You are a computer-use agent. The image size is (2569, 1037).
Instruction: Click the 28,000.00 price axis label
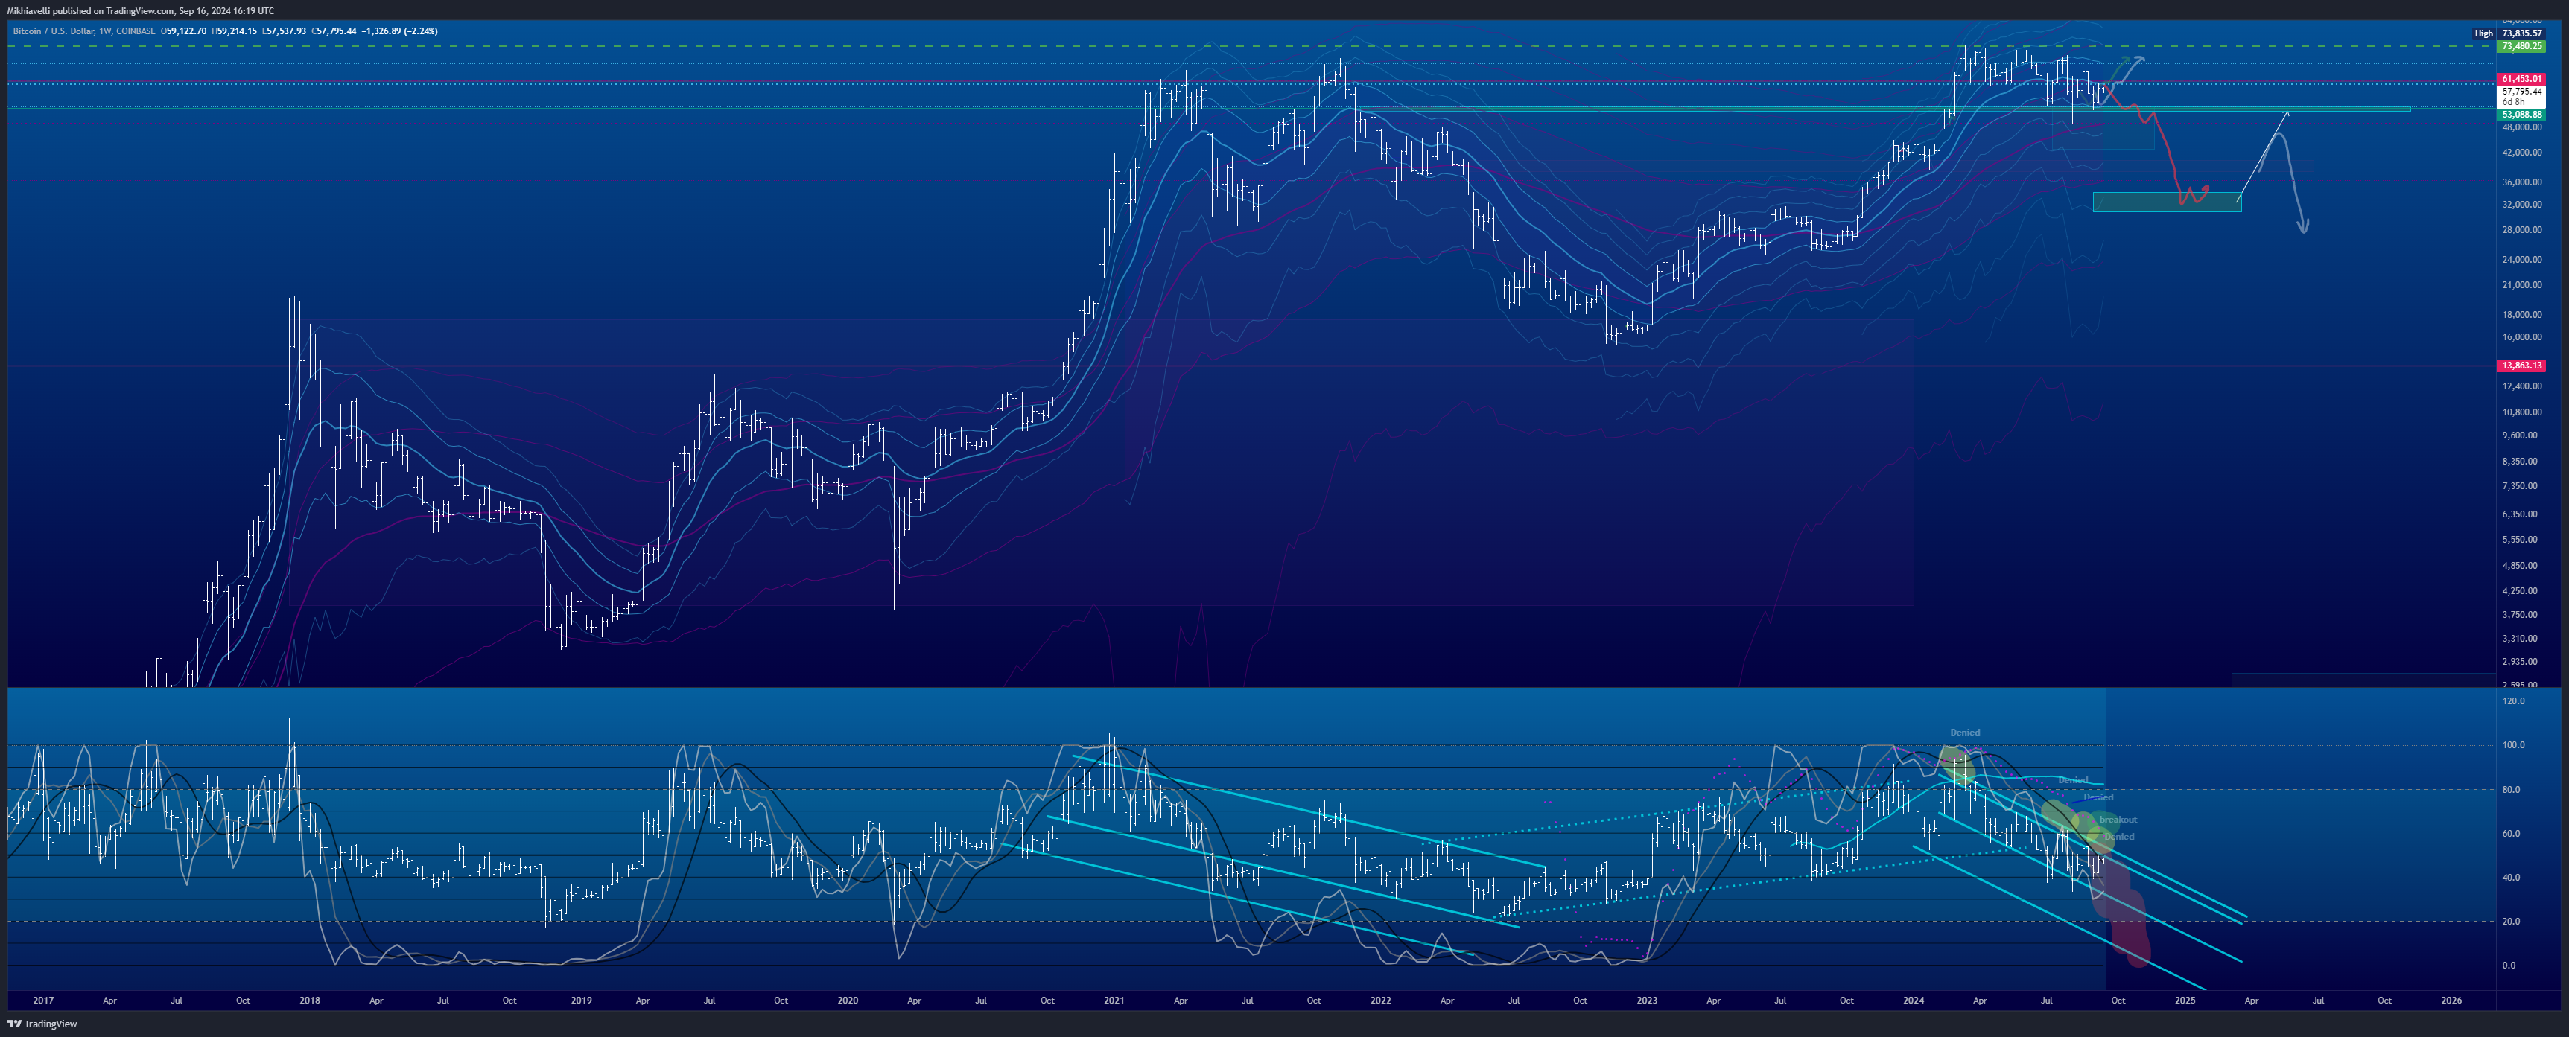point(2522,230)
